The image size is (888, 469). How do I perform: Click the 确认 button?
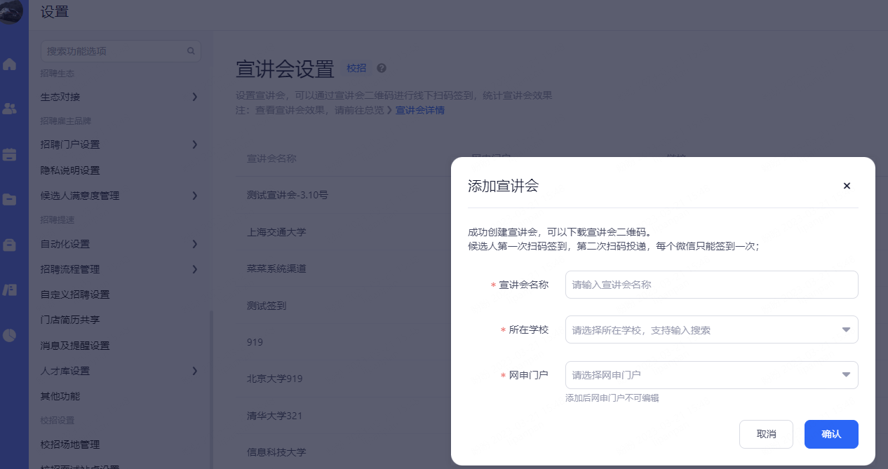(x=831, y=434)
